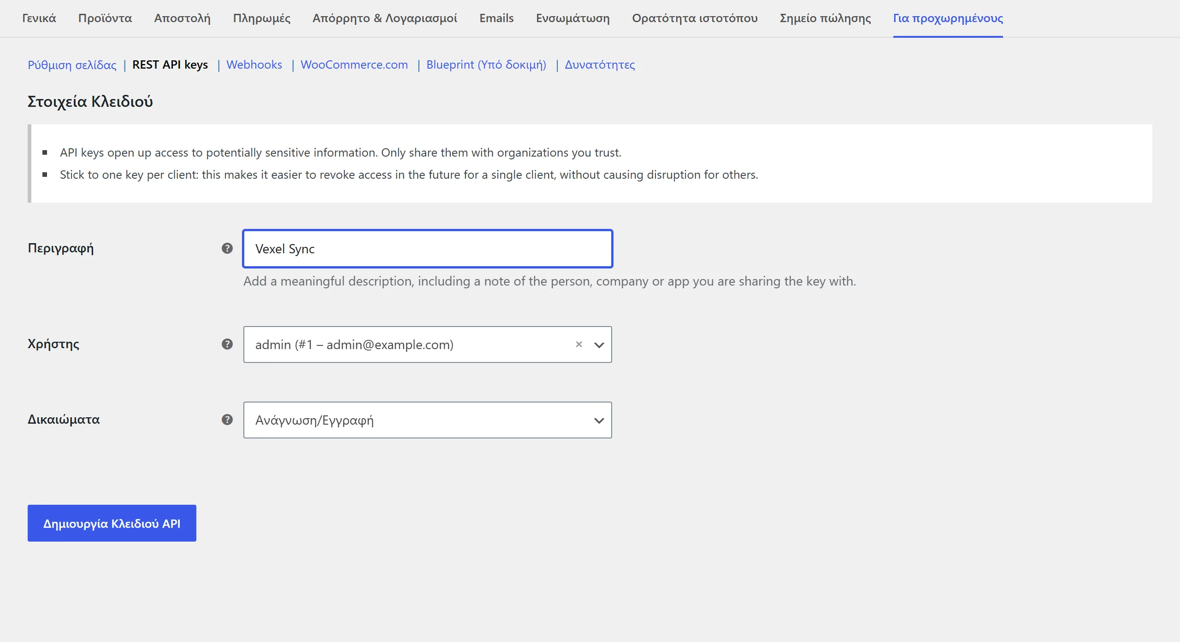This screenshot has height=642, width=1180.
Task: Click the Χρήστης field label
Action: pyautogui.click(x=53, y=344)
